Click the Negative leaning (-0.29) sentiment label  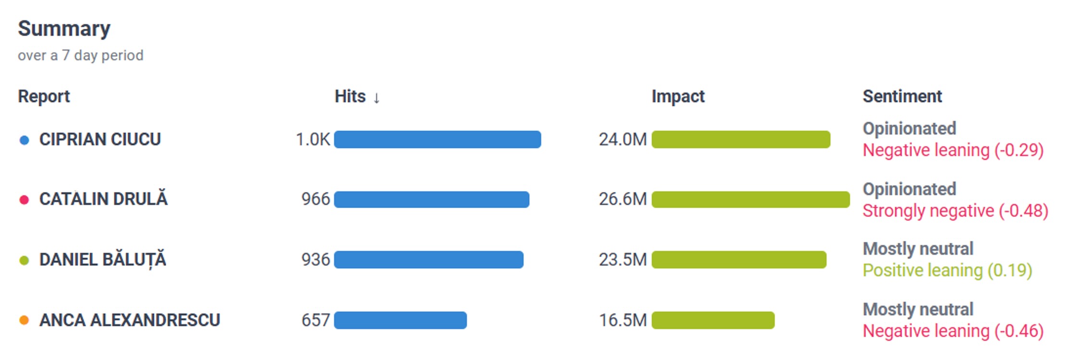coord(953,150)
